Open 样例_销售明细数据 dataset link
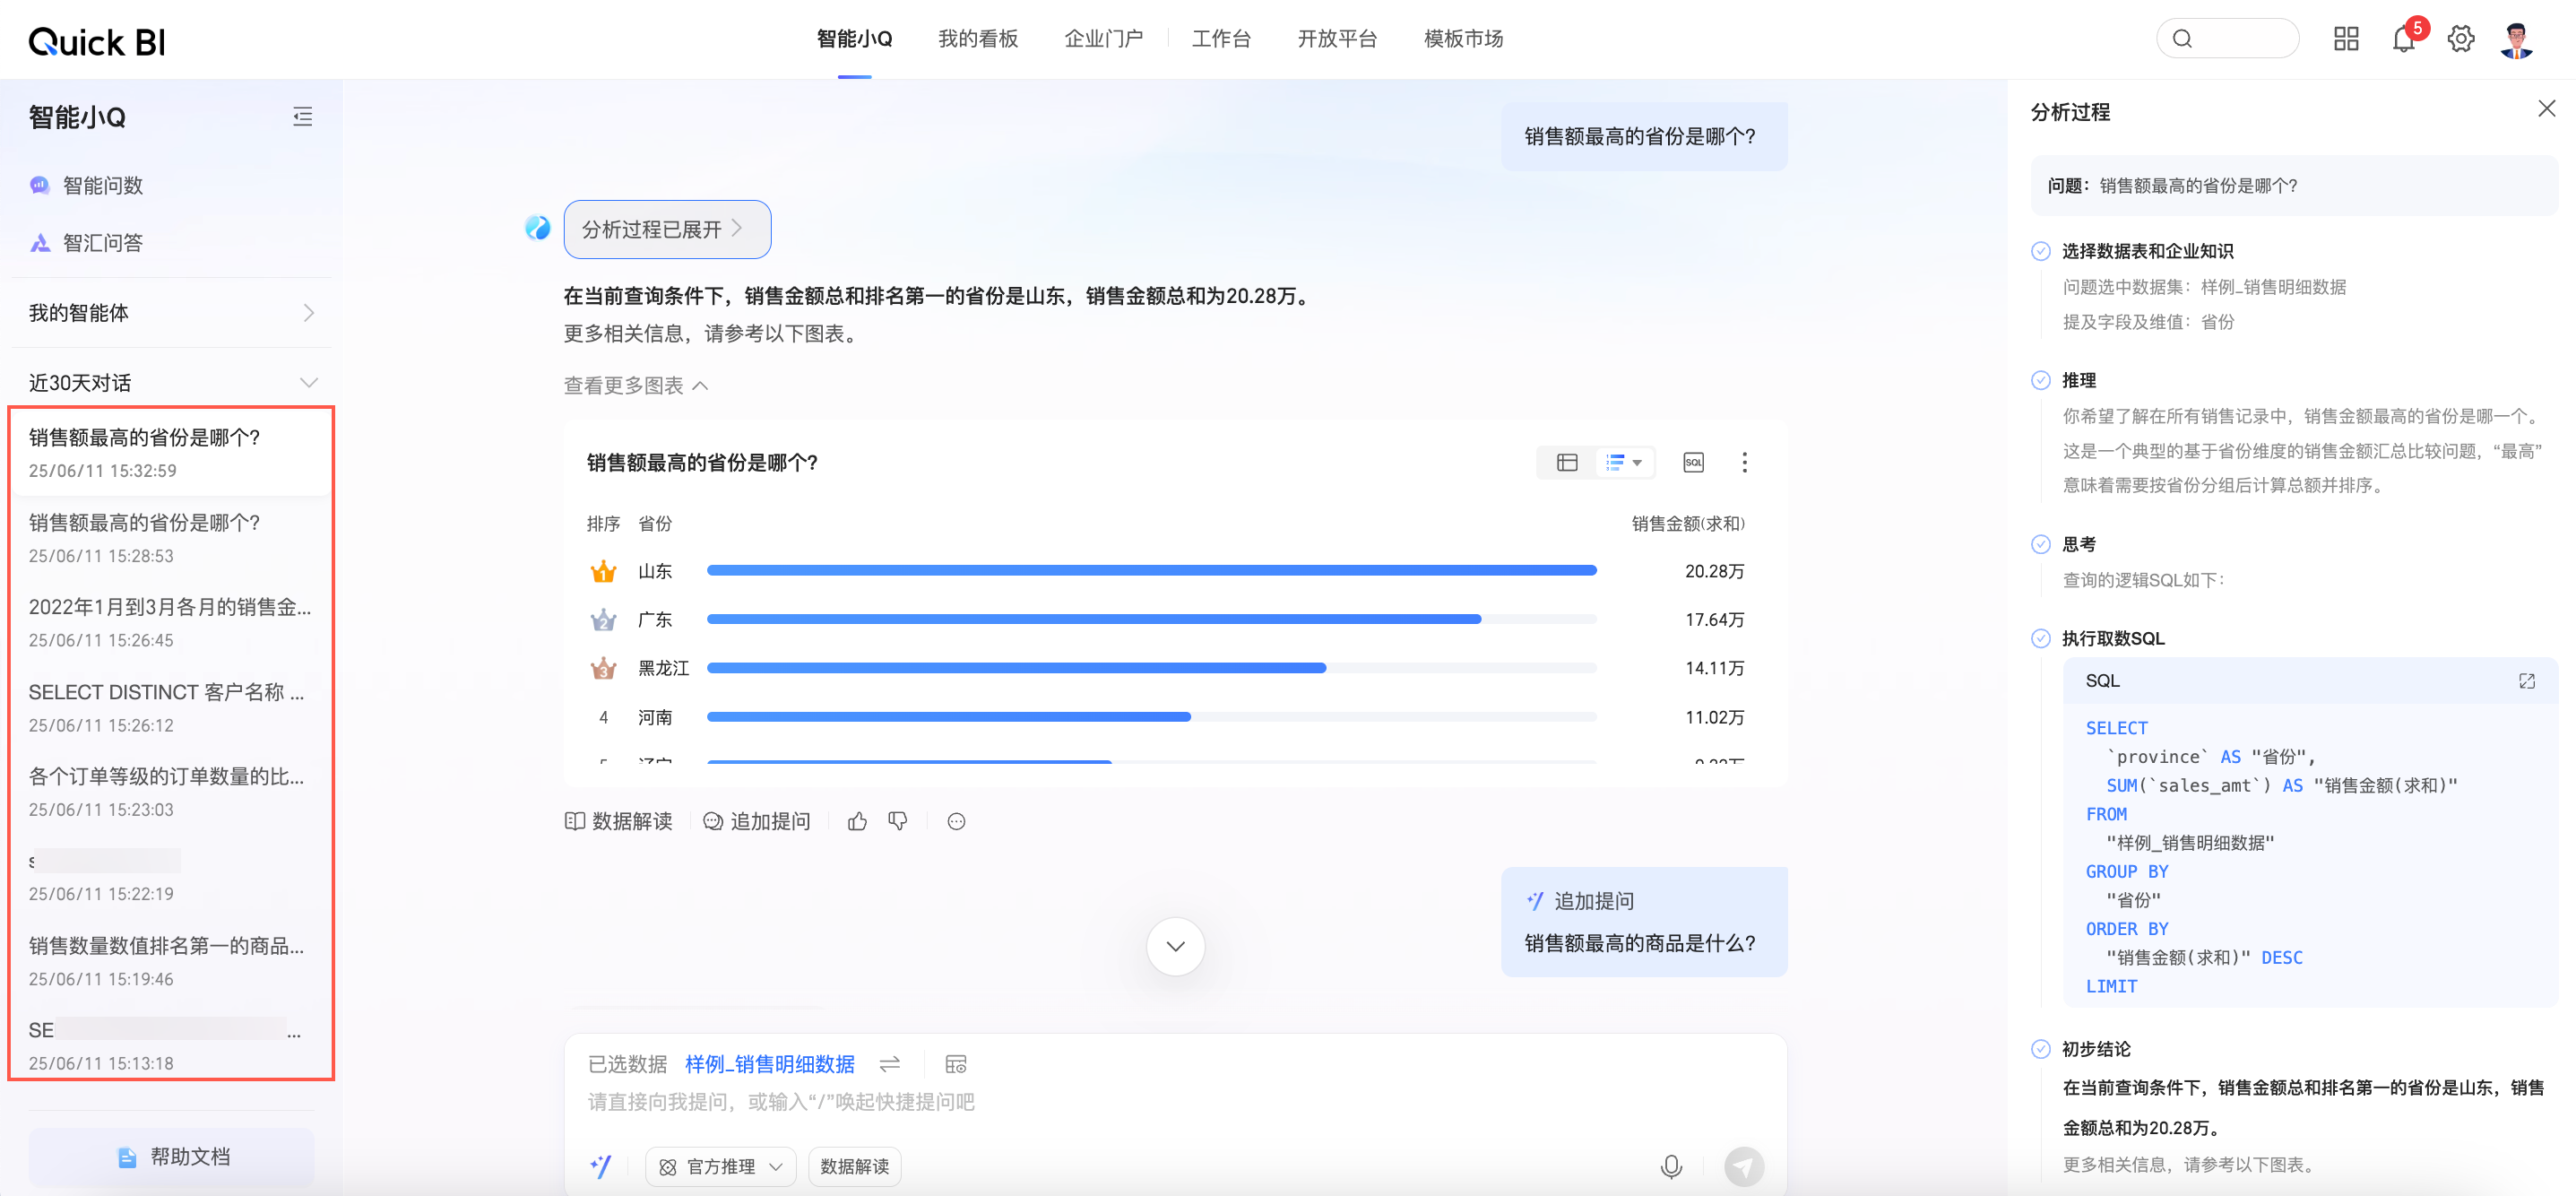 (x=769, y=1064)
